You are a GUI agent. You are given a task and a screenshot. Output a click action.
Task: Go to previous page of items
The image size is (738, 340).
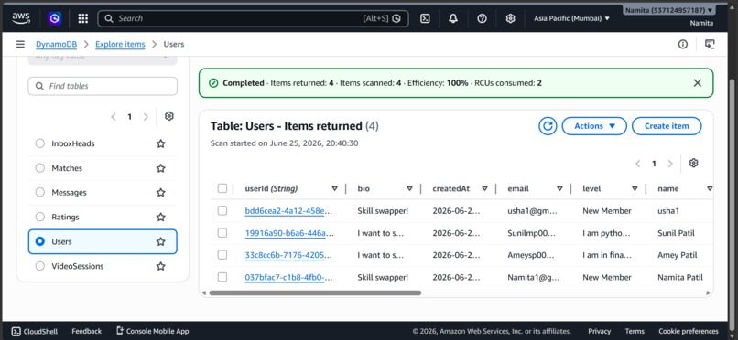click(x=638, y=164)
